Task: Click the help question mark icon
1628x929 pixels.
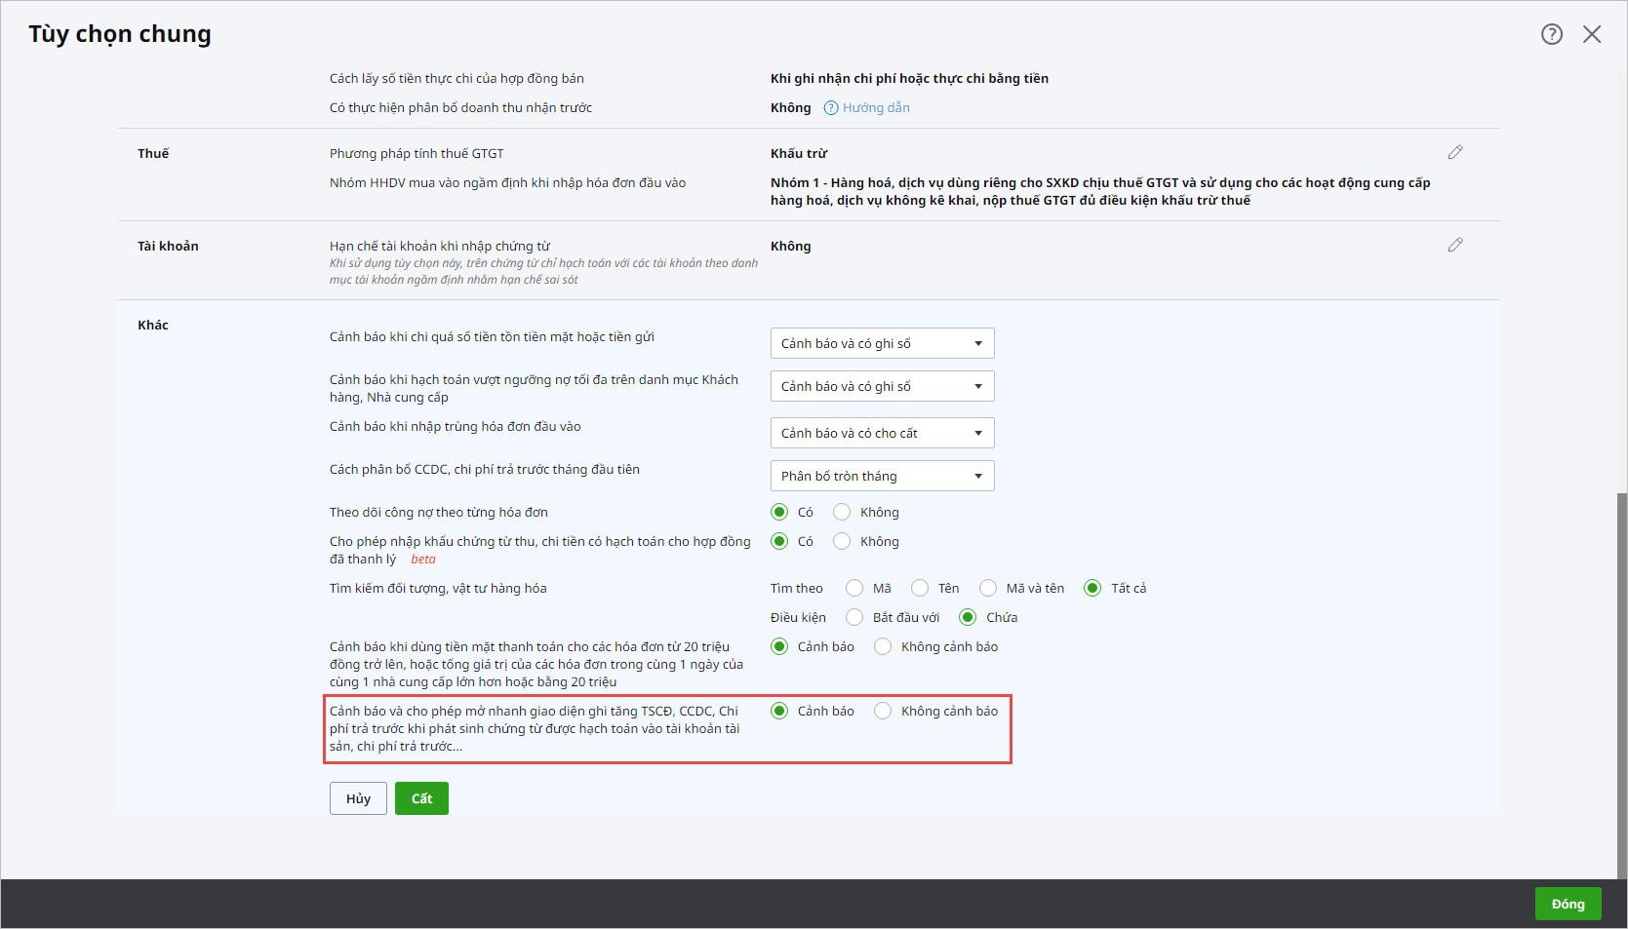Action: (x=1551, y=34)
